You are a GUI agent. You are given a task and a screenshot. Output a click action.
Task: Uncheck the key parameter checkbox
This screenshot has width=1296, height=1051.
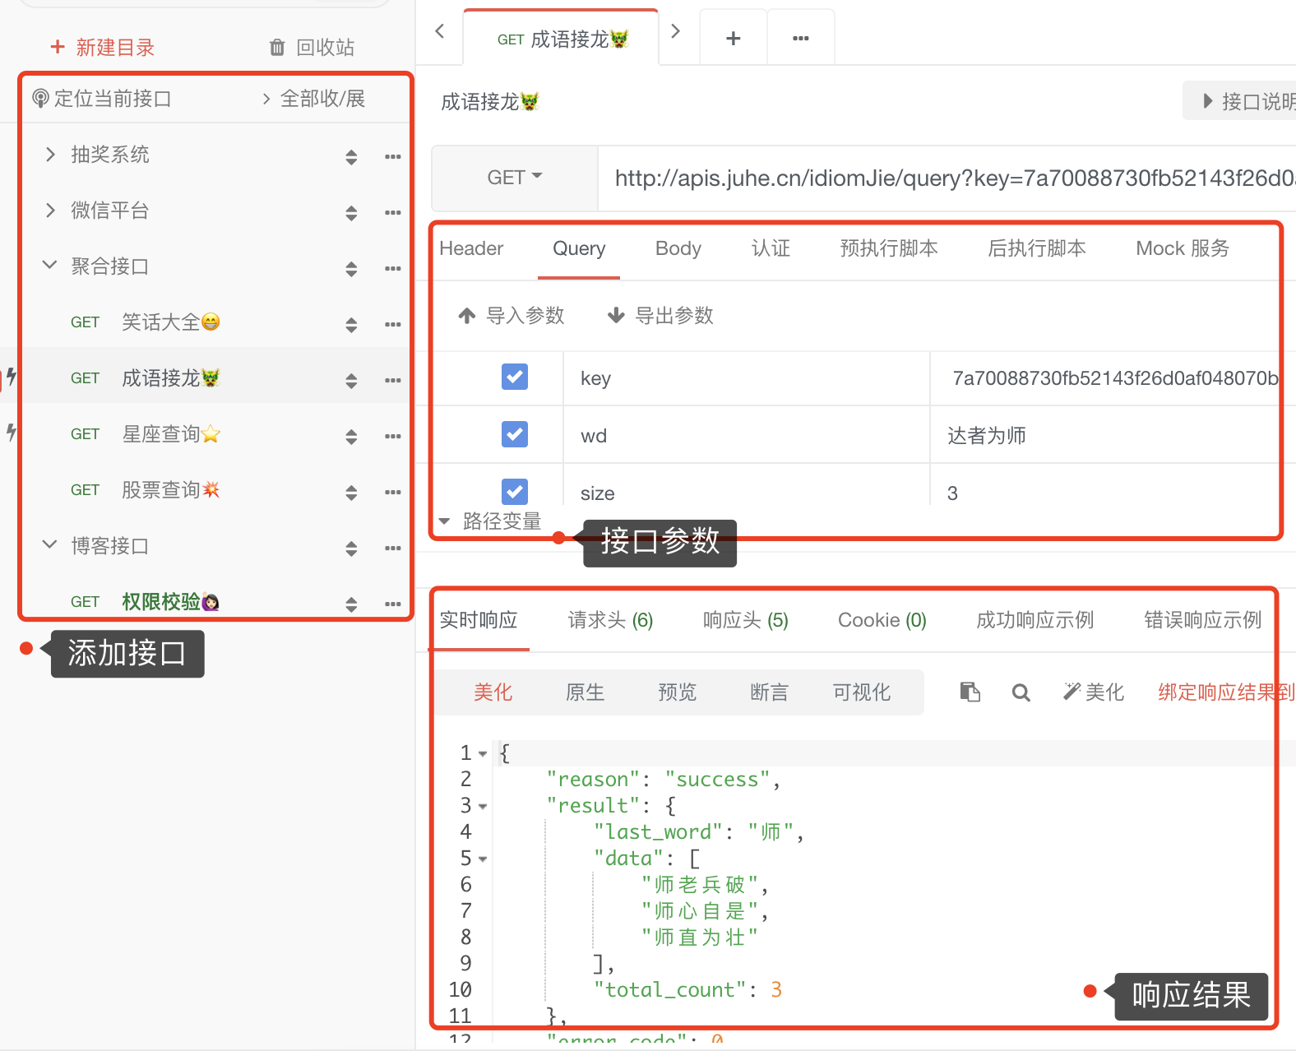[x=515, y=377]
